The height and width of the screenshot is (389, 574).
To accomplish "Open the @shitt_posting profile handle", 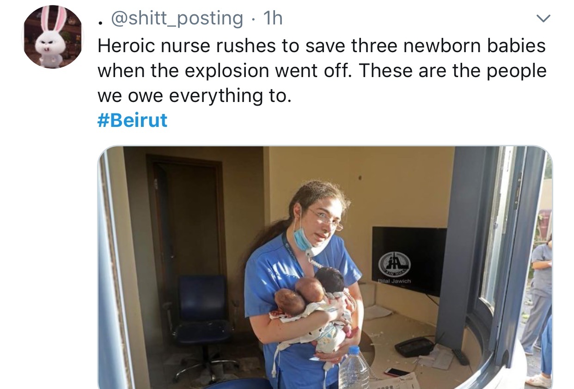I will click(178, 18).
